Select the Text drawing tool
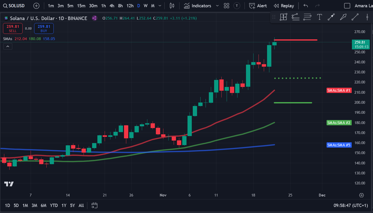The height and width of the screenshot is (213, 373). (x=319, y=17)
